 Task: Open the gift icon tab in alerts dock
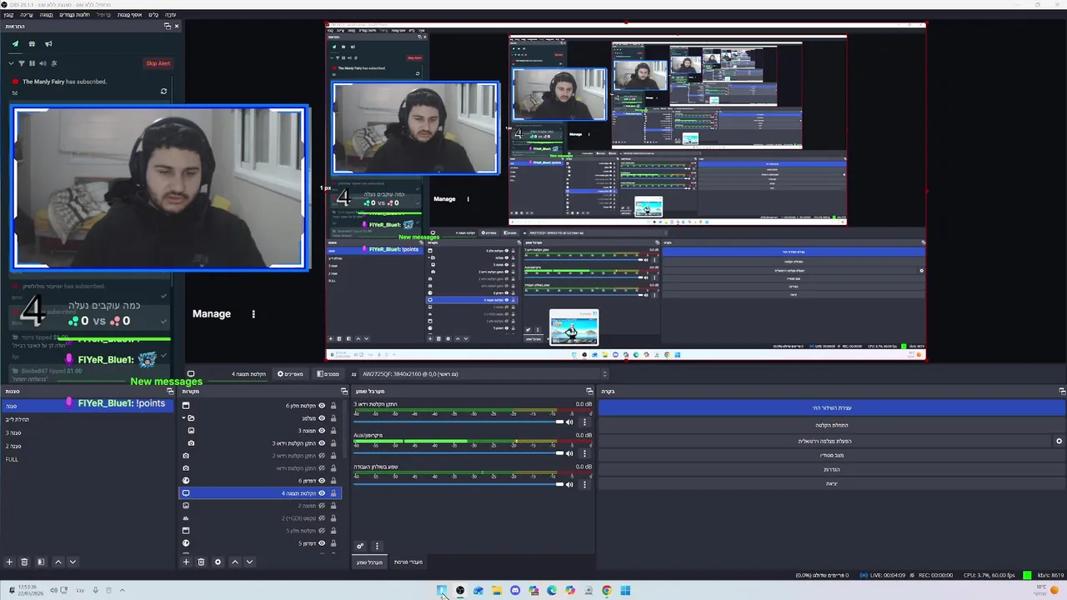pyautogui.click(x=32, y=44)
